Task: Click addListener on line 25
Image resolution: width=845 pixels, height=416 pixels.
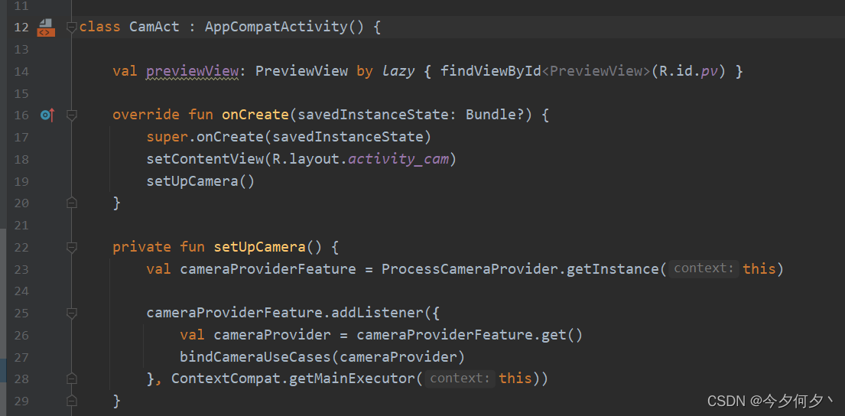Action: [x=377, y=313]
